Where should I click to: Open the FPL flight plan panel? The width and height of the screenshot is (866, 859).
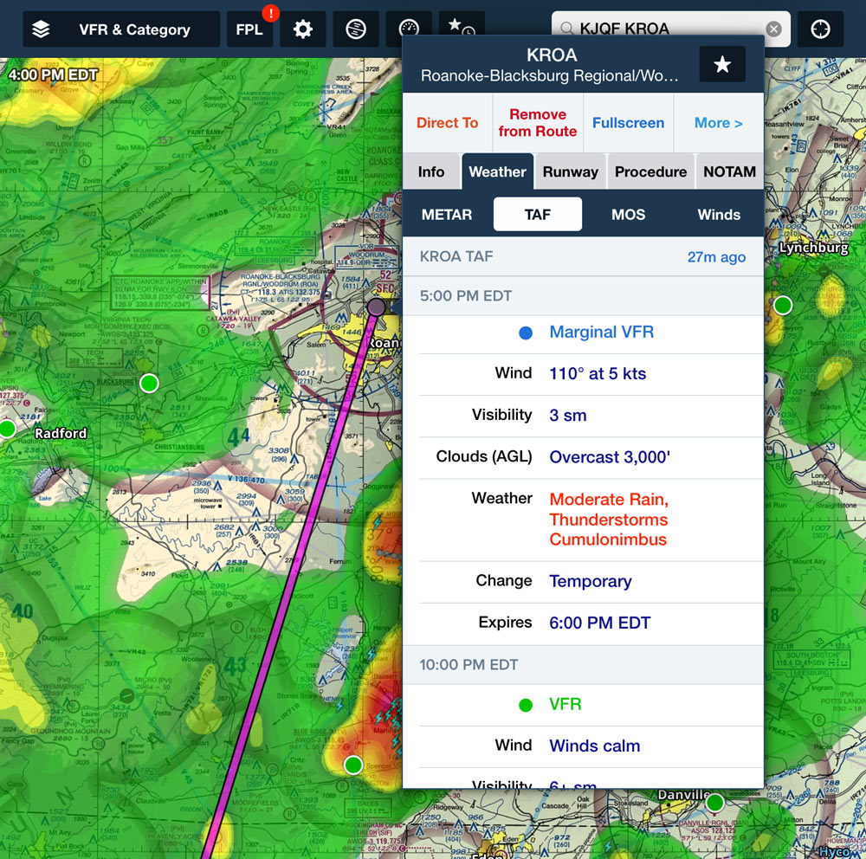[249, 29]
